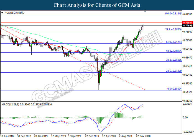Viewport: 194px width, 138px height.
Task: Click the 1 Sep 2019 date label
Action: pos(75,136)
